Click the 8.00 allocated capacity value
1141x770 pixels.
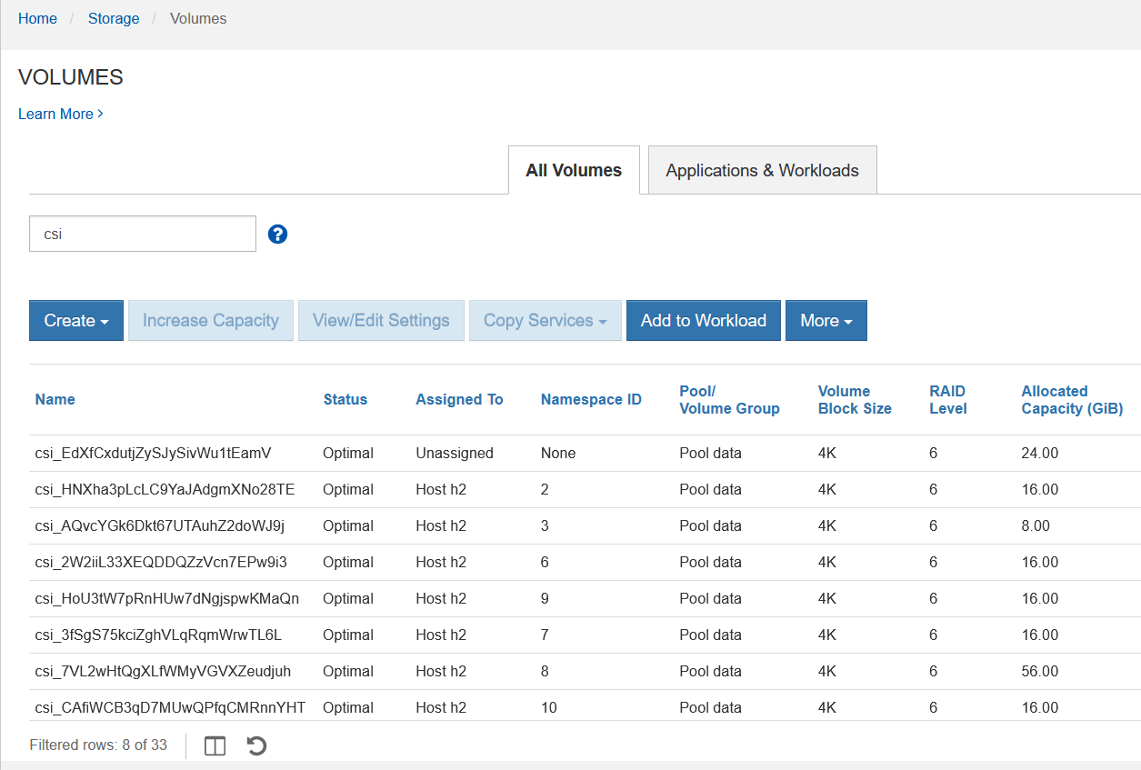[x=1036, y=525]
